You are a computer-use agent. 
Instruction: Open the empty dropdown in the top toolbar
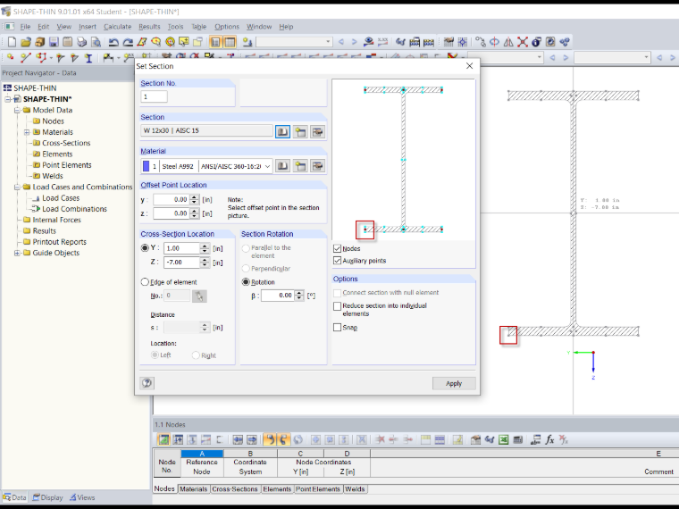click(294, 42)
